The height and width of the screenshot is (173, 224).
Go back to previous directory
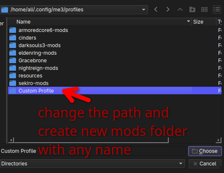156,10
